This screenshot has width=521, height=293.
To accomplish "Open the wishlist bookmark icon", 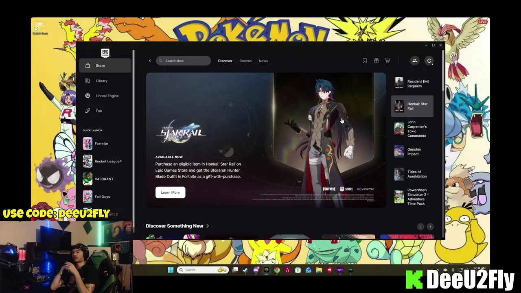I will (365, 61).
